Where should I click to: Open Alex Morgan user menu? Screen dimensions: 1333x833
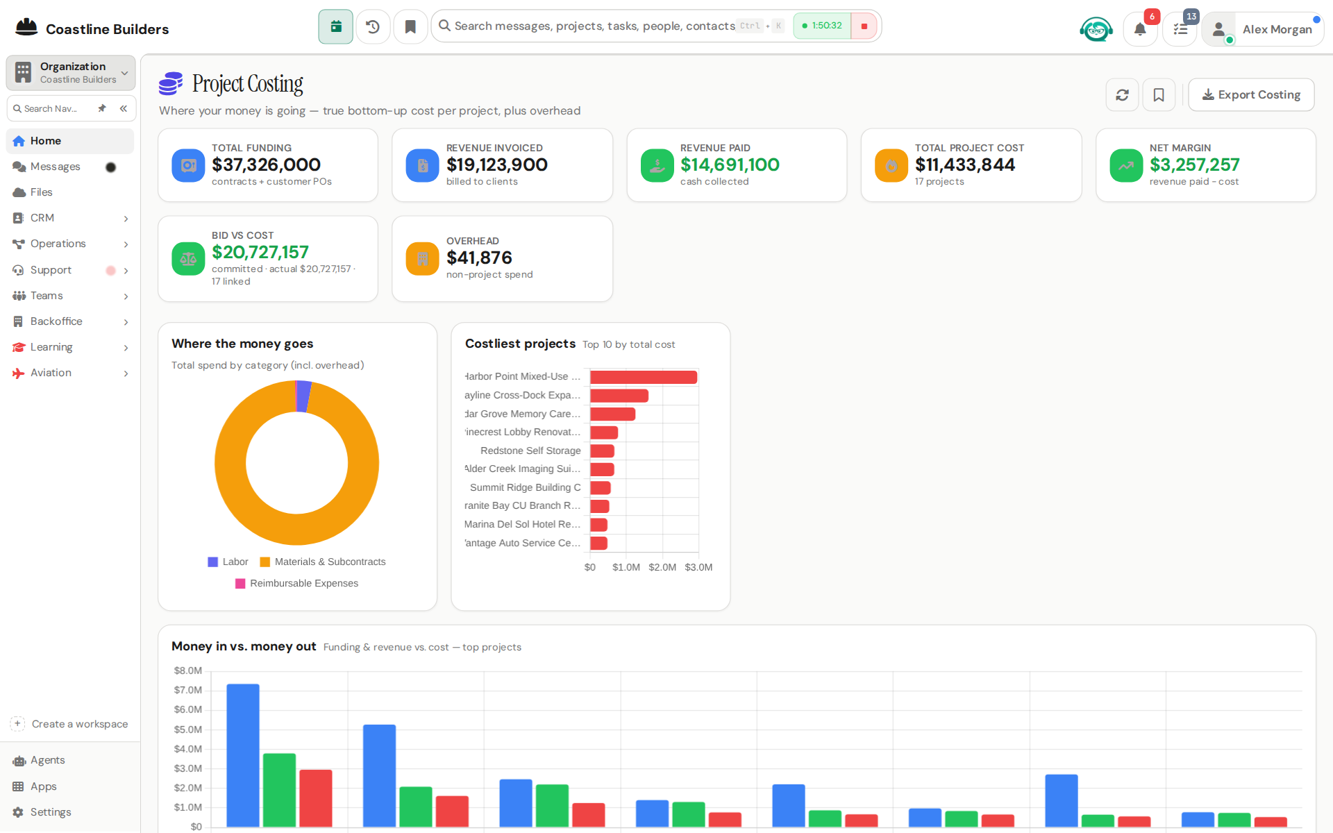pos(1263,29)
